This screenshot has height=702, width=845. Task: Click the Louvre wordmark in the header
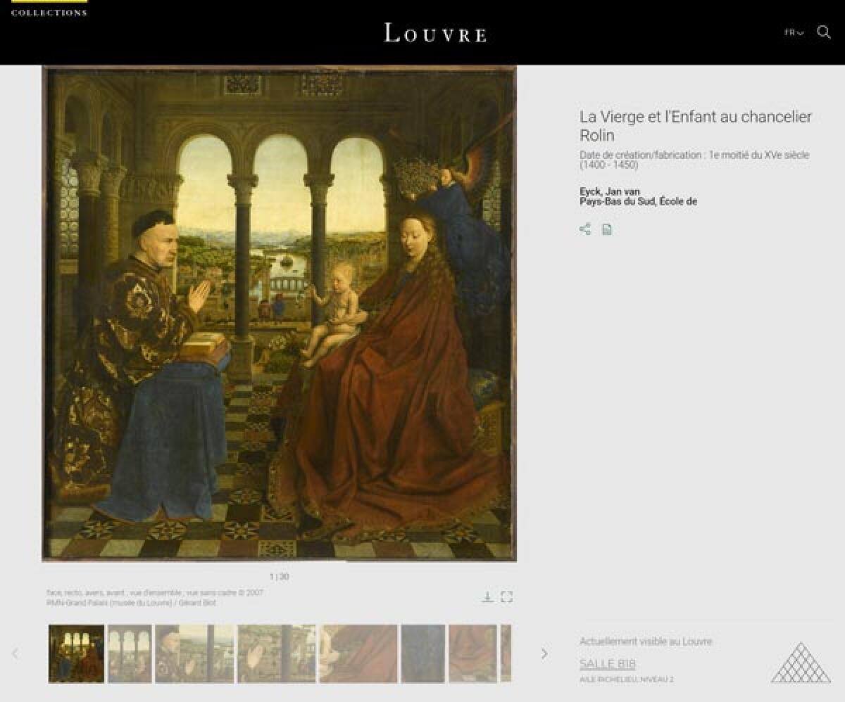coord(435,34)
